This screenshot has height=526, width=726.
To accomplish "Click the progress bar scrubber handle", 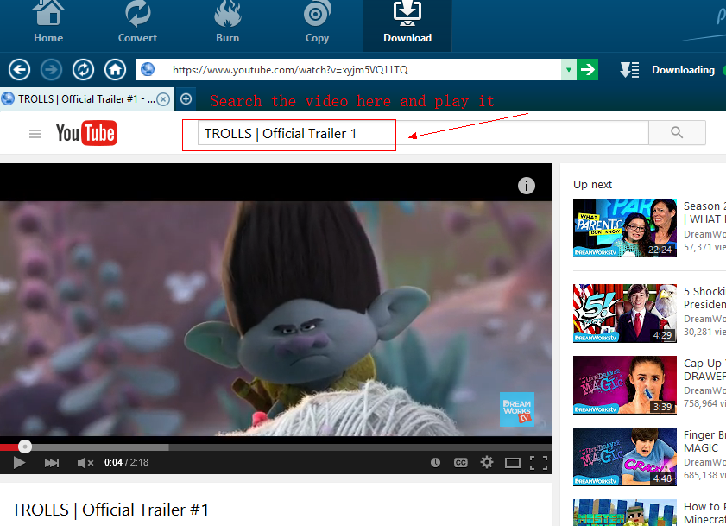I will pos(25,447).
